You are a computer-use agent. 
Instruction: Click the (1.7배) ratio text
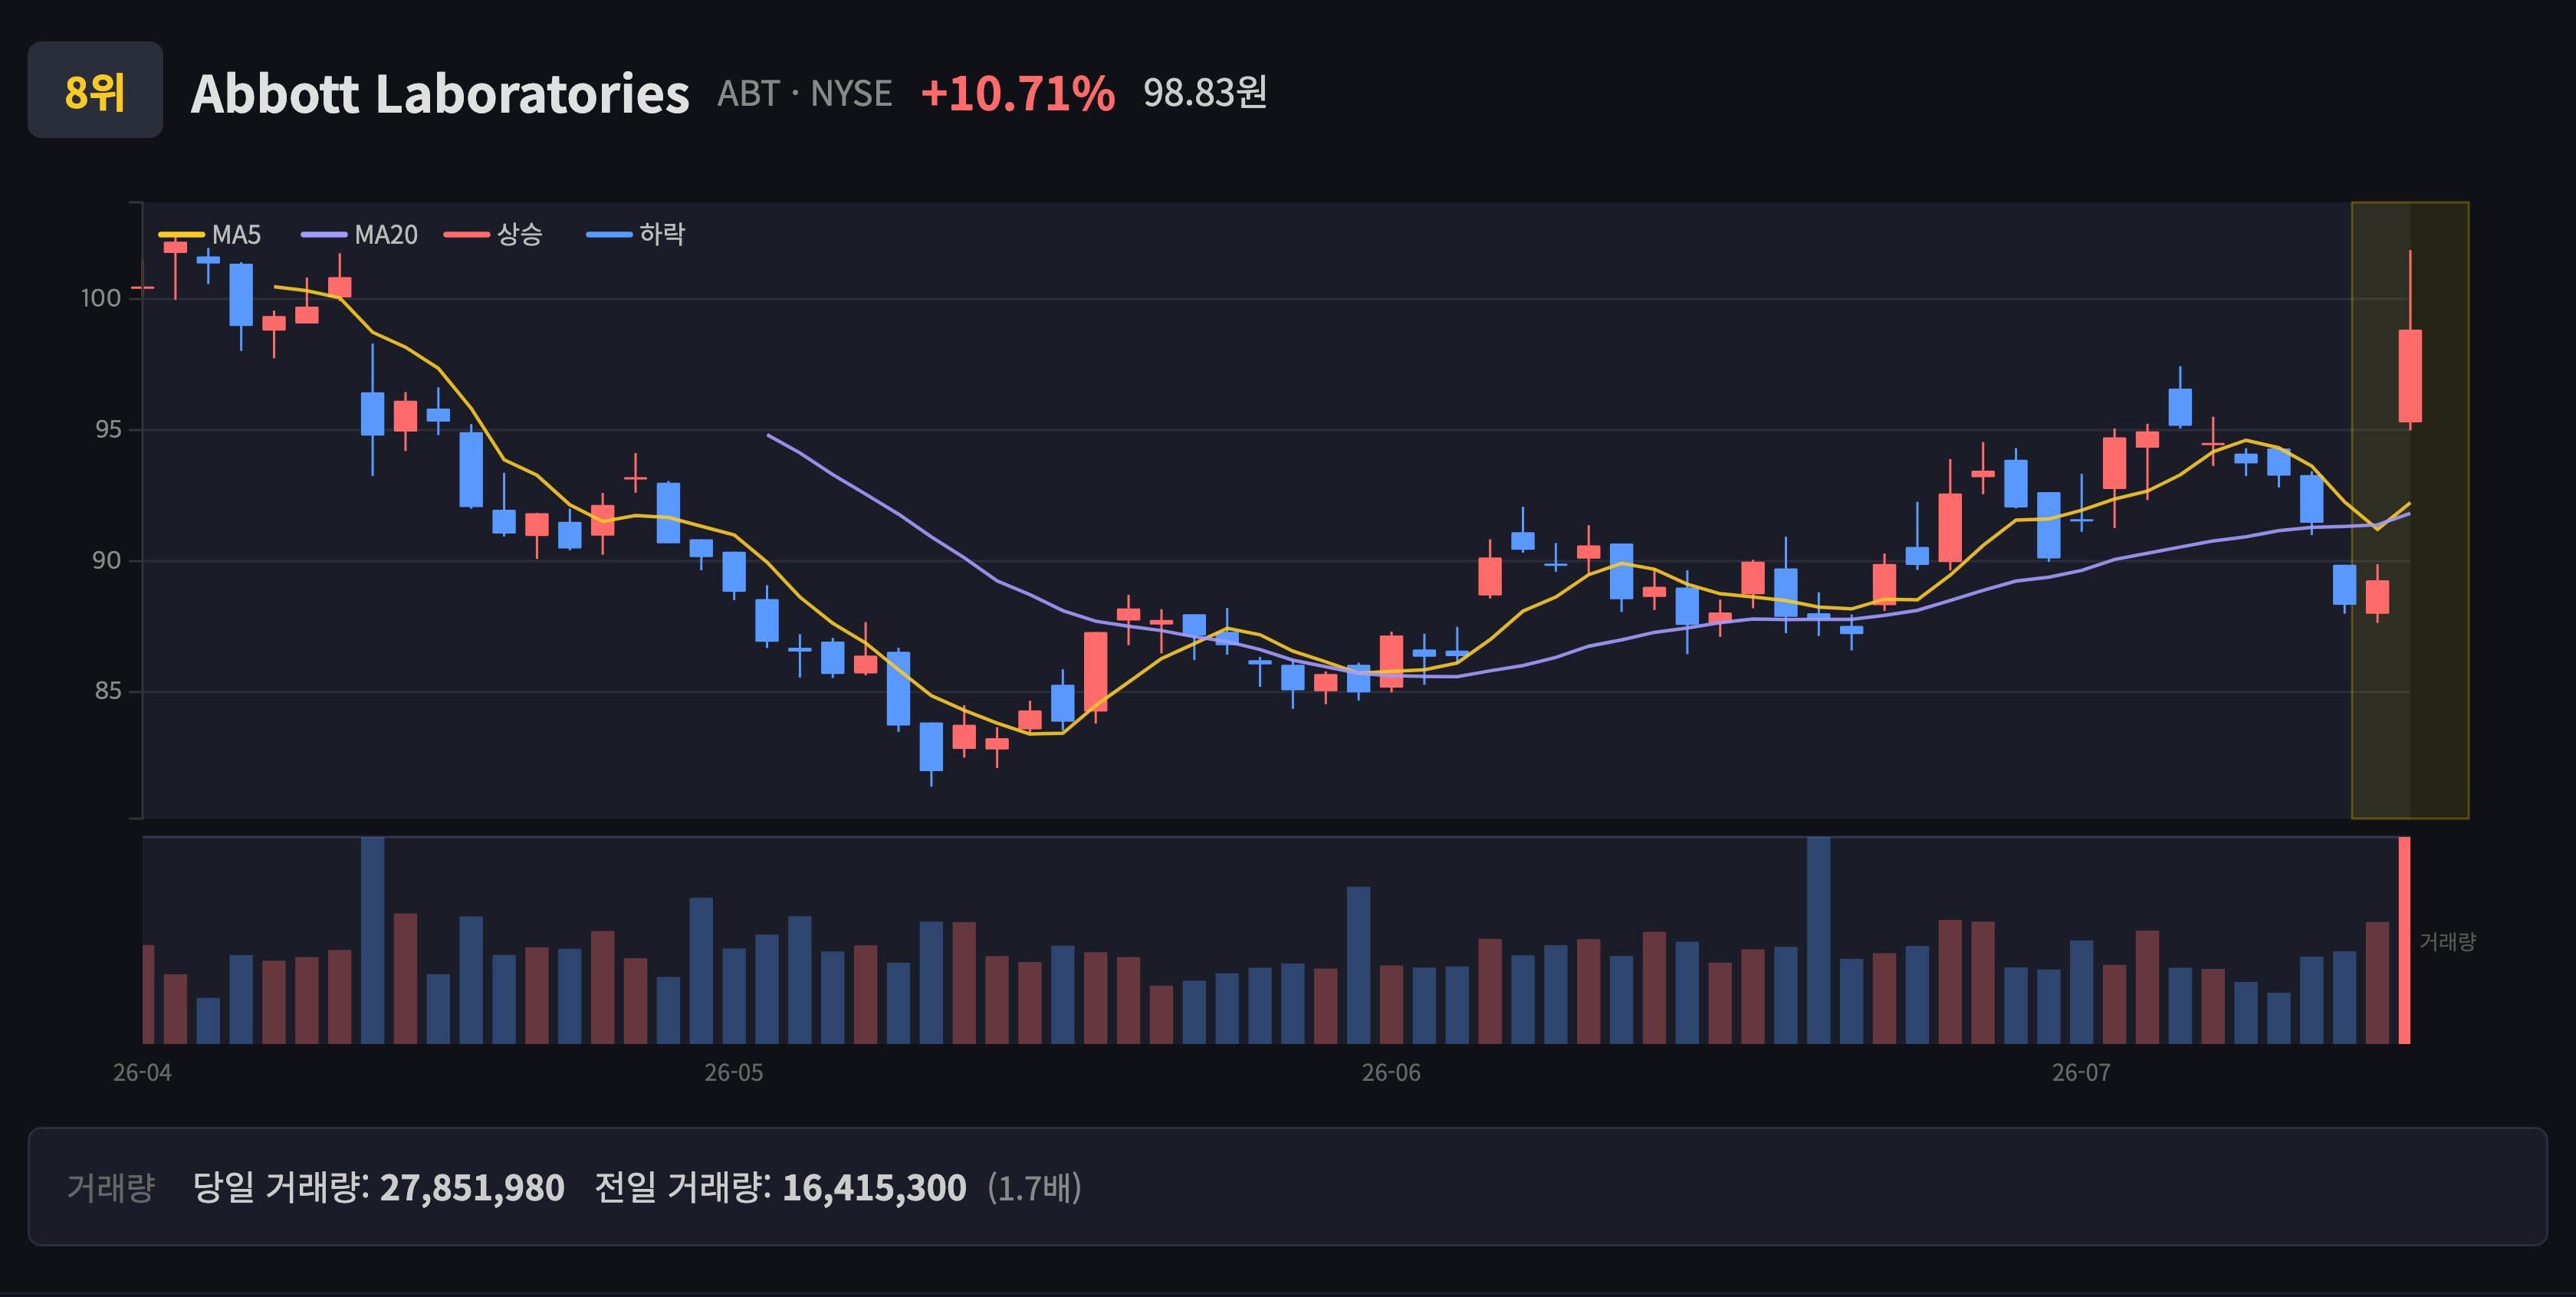point(1035,1188)
